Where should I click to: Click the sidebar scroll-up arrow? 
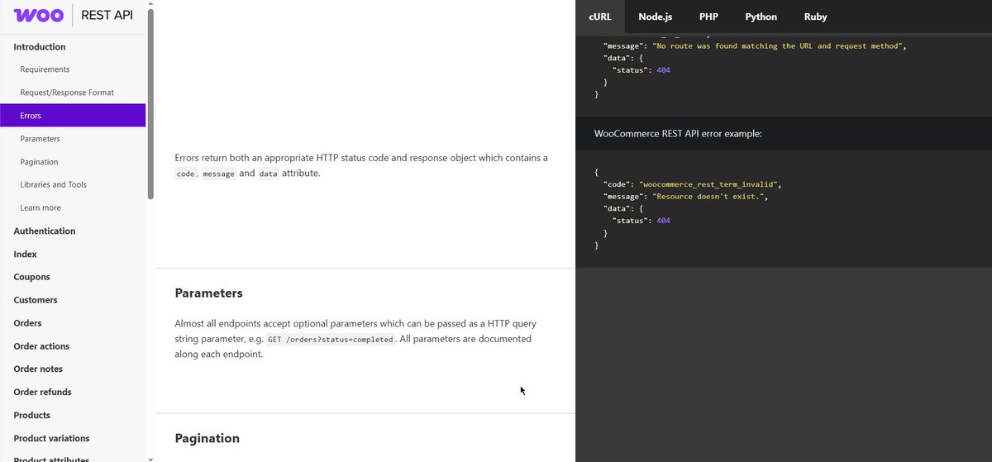tap(150, 3)
